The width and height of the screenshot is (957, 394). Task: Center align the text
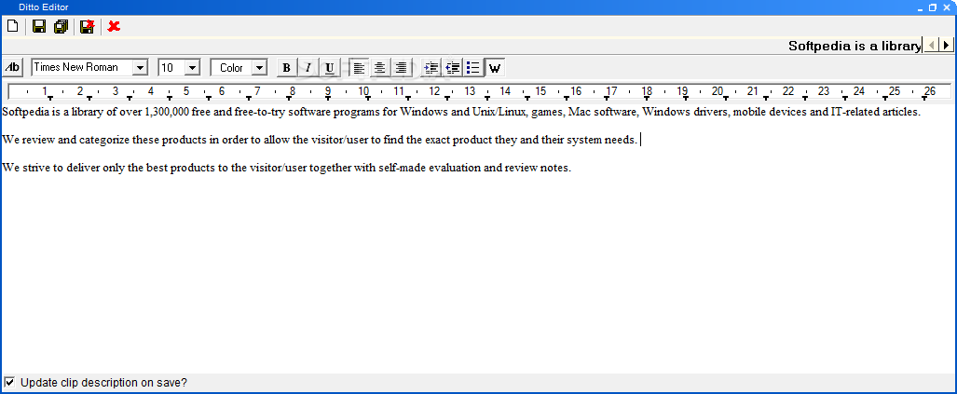click(x=380, y=68)
